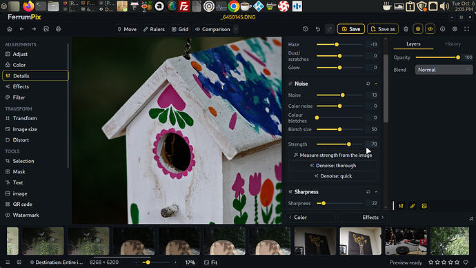
Task: Click the zoom-in plus button
Action: [x=175, y=262]
